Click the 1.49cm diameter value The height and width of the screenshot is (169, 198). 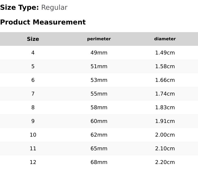click(165, 53)
